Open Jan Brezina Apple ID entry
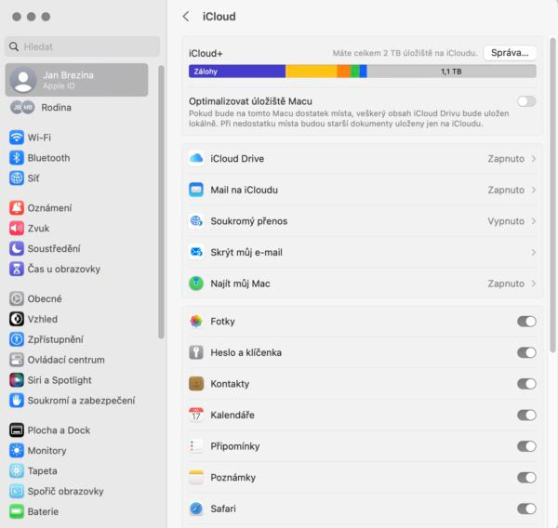Screen dimensions: 558x528 coord(76,80)
